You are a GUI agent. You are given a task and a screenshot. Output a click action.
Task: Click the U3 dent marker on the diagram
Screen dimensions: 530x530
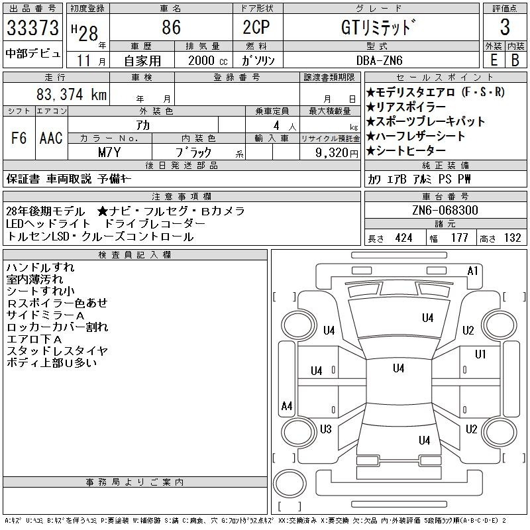(325, 429)
